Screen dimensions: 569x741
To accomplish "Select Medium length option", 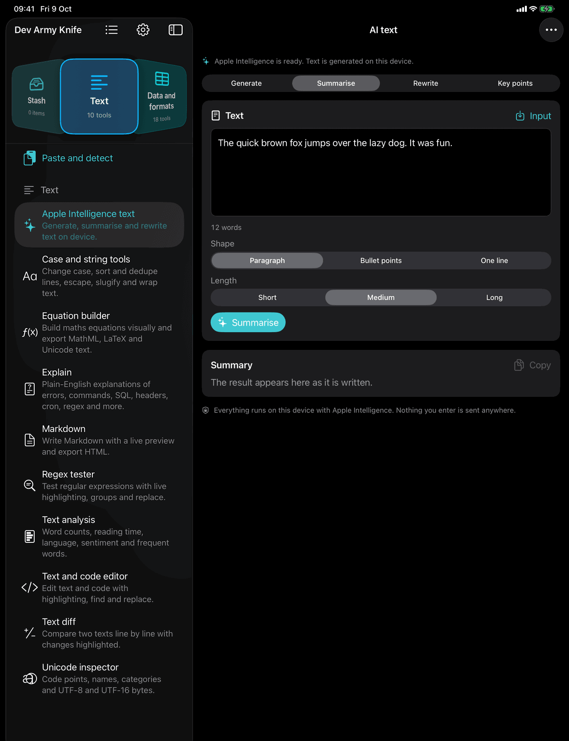I will 381,298.
